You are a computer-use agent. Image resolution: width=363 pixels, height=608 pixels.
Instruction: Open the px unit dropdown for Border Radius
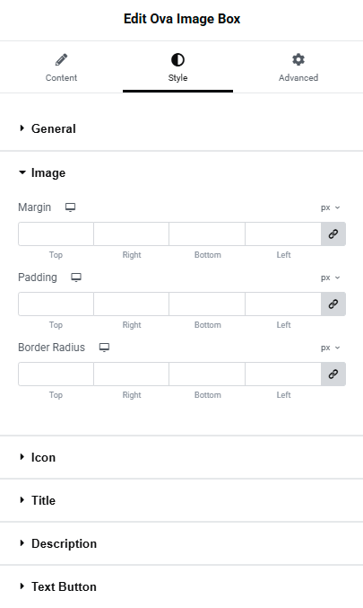(x=330, y=348)
